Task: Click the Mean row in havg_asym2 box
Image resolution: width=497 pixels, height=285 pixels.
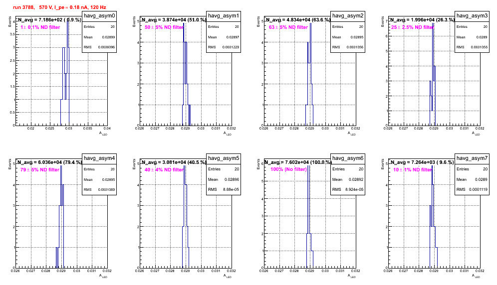Action: point(348,37)
